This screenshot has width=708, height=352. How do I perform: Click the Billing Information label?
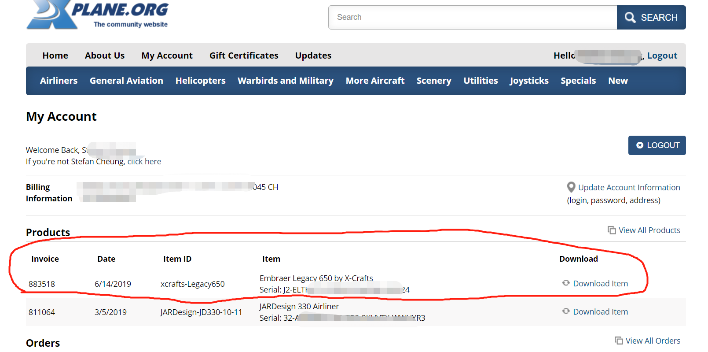[49, 193]
